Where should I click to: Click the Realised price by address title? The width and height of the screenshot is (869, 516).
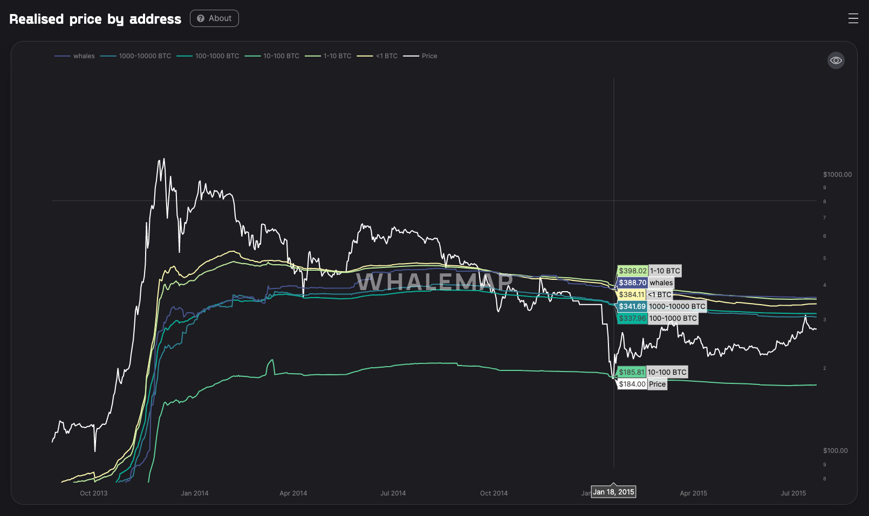coord(95,19)
